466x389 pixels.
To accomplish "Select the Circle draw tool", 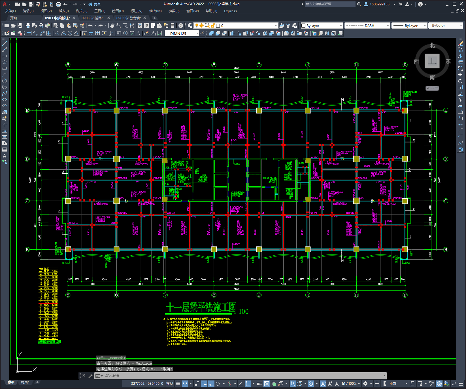I will point(5,81).
